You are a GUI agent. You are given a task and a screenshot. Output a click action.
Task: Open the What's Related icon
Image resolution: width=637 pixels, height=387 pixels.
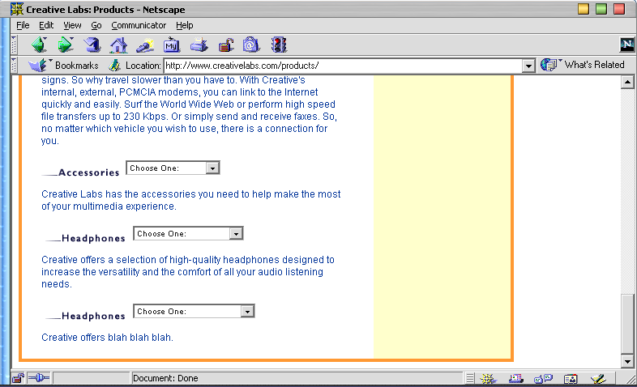(x=549, y=65)
